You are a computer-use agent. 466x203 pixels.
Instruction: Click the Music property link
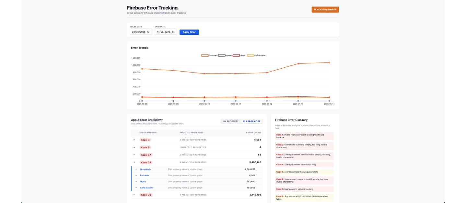click(143, 181)
